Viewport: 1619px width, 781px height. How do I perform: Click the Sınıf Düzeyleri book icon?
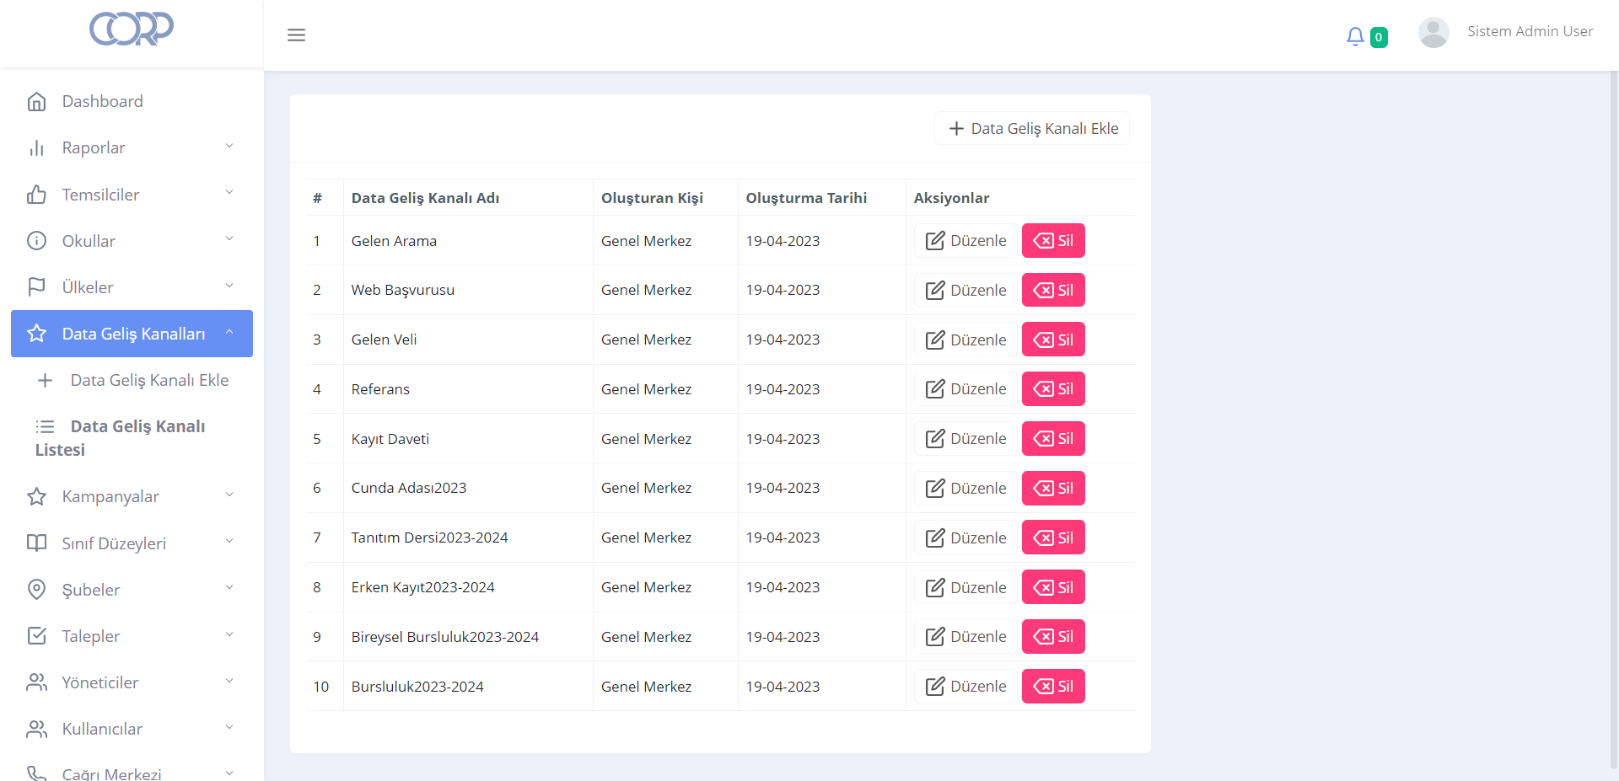tap(36, 543)
